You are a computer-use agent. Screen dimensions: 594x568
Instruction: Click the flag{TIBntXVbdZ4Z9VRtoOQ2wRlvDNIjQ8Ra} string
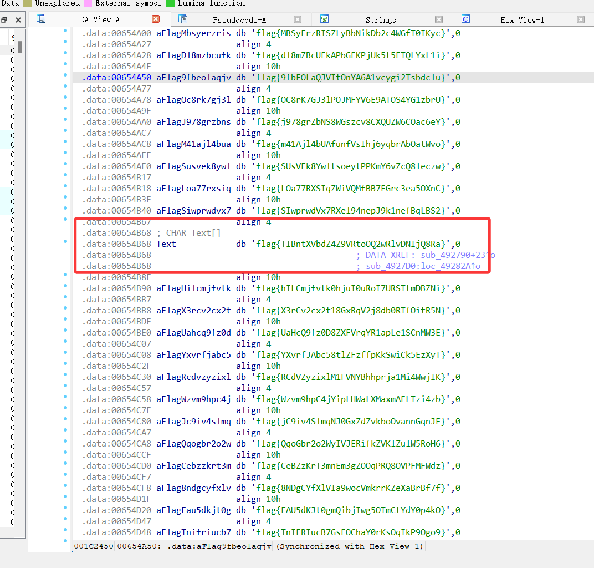(x=351, y=244)
